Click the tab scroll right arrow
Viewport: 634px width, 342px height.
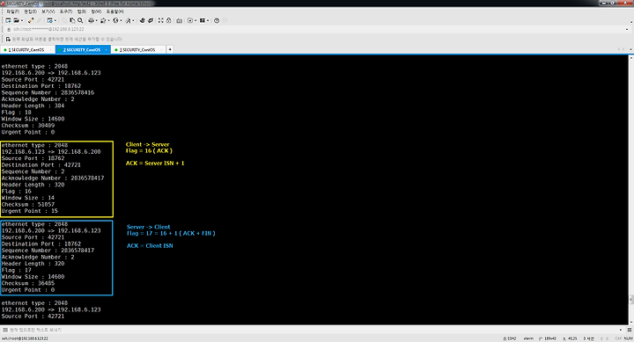623,49
